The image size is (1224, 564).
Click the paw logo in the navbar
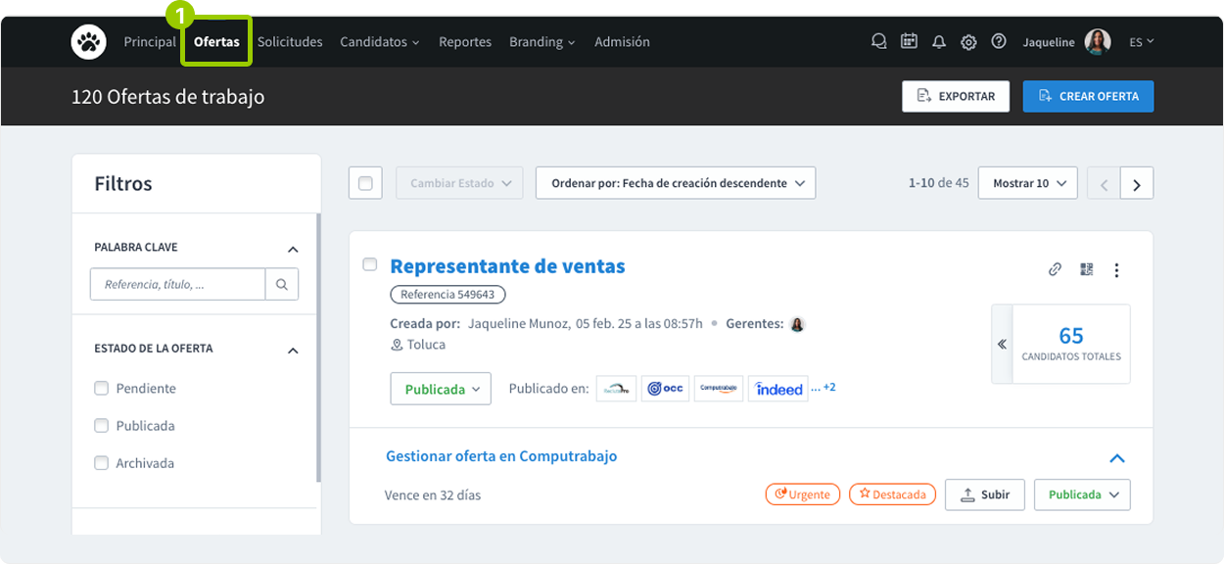88,41
